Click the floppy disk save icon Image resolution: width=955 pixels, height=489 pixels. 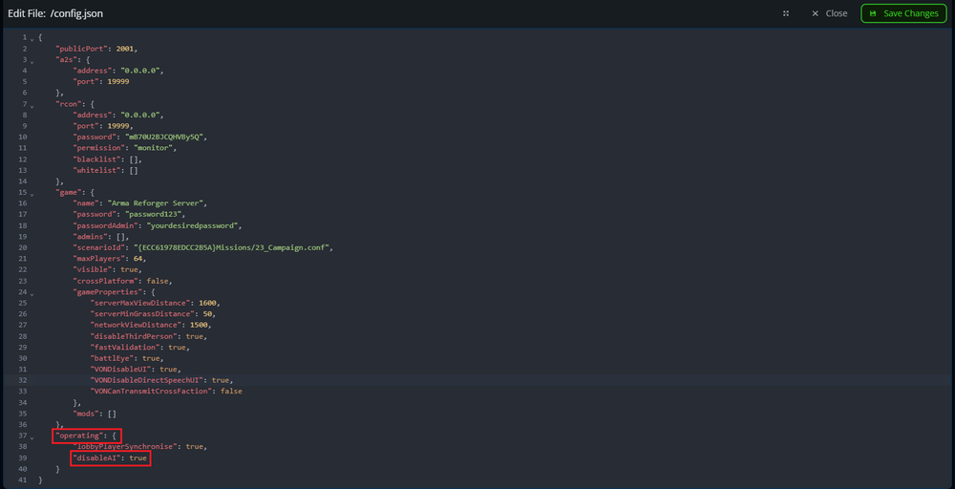[873, 13]
